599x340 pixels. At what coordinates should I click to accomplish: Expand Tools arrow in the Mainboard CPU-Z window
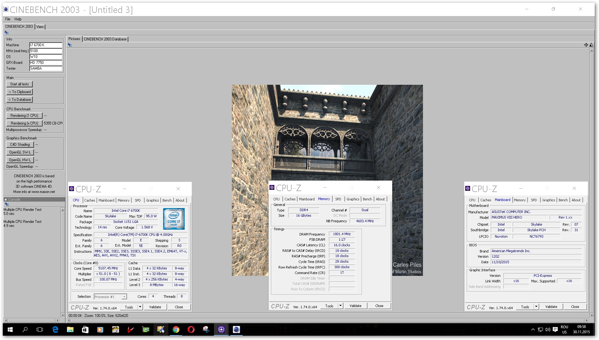tap(536, 307)
